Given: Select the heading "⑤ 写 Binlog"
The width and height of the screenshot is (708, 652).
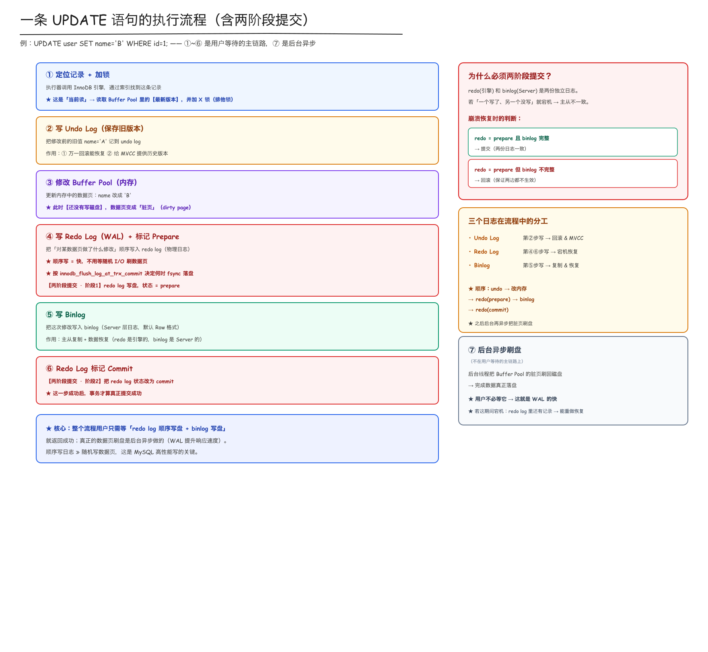Looking at the screenshot, I should (66, 314).
